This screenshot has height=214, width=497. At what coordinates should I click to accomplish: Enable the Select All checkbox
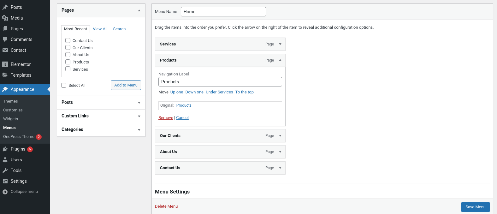[x=64, y=85]
